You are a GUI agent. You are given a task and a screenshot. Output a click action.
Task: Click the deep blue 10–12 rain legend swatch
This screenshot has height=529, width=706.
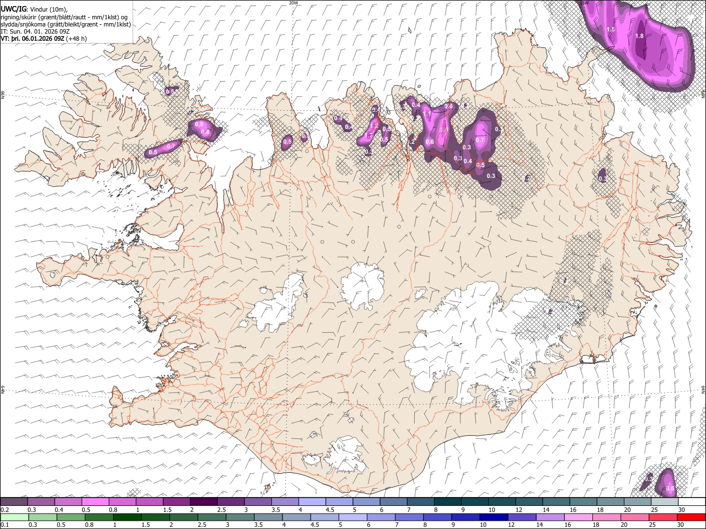pyautogui.click(x=494, y=517)
